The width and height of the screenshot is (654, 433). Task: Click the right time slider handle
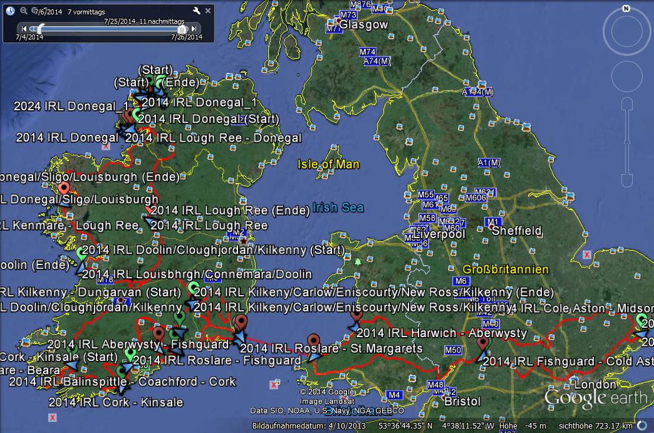[182, 29]
